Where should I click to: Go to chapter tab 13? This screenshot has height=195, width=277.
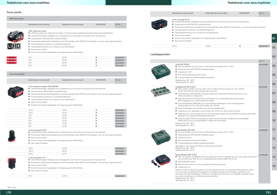click(274, 148)
